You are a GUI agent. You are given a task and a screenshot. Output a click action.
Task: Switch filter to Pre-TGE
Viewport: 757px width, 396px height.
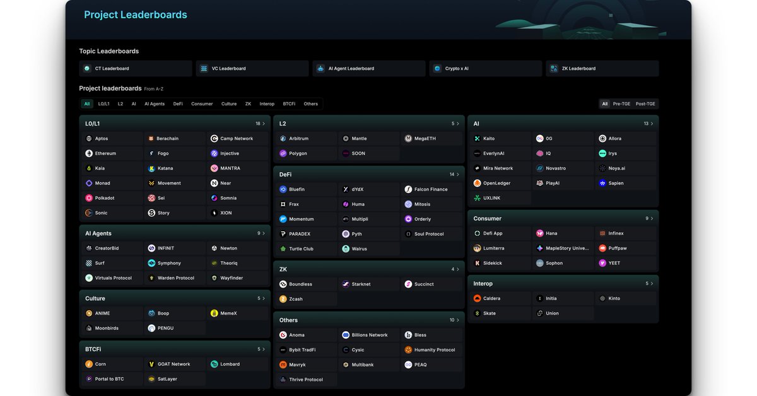click(x=621, y=104)
